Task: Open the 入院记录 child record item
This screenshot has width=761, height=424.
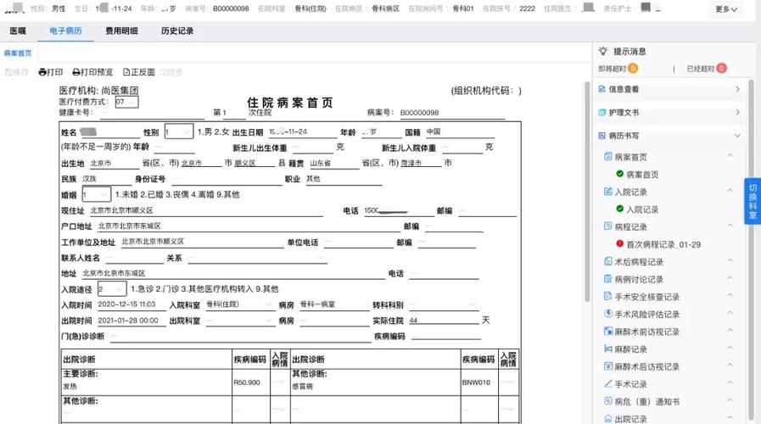Action: point(642,209)
